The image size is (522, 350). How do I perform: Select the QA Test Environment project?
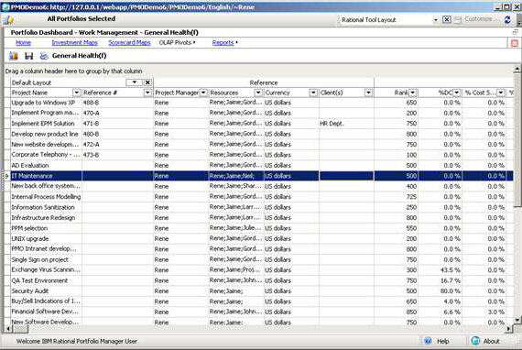pos(39,280)
